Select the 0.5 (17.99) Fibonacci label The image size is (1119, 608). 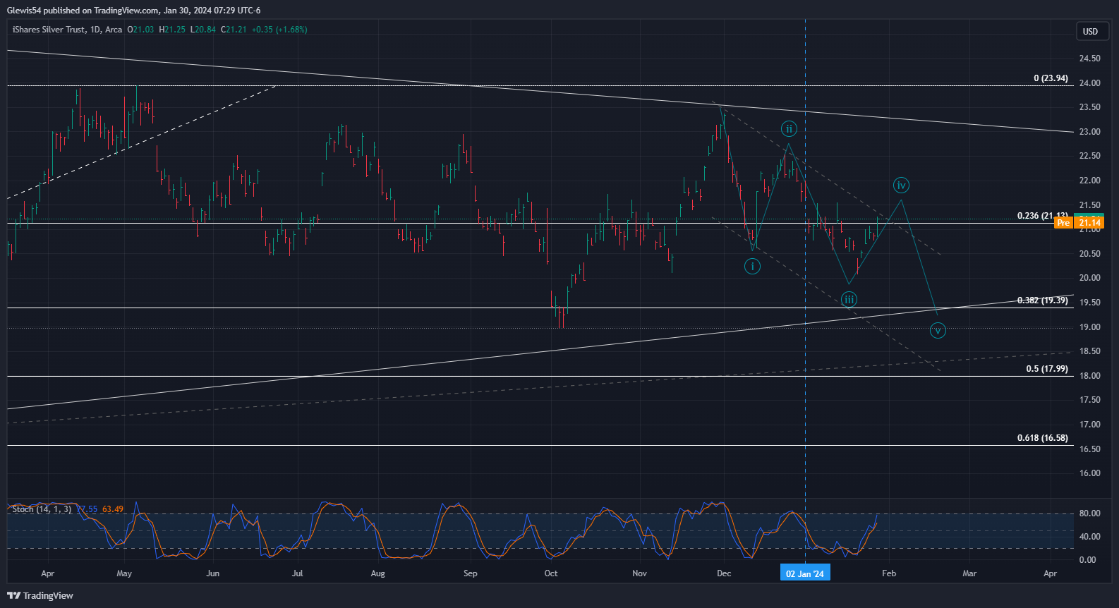click(x=1047, y=369)
